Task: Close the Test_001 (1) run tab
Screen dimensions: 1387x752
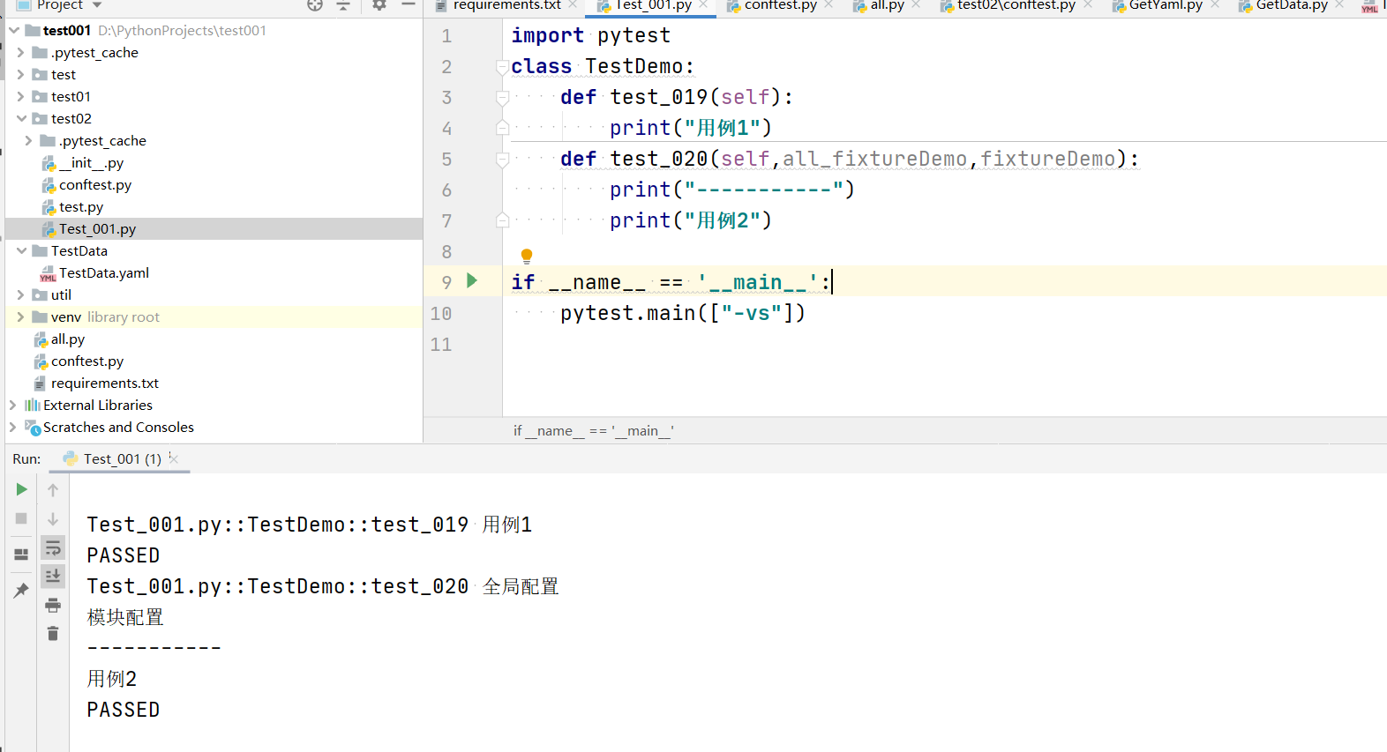Action: pos(174,458)
